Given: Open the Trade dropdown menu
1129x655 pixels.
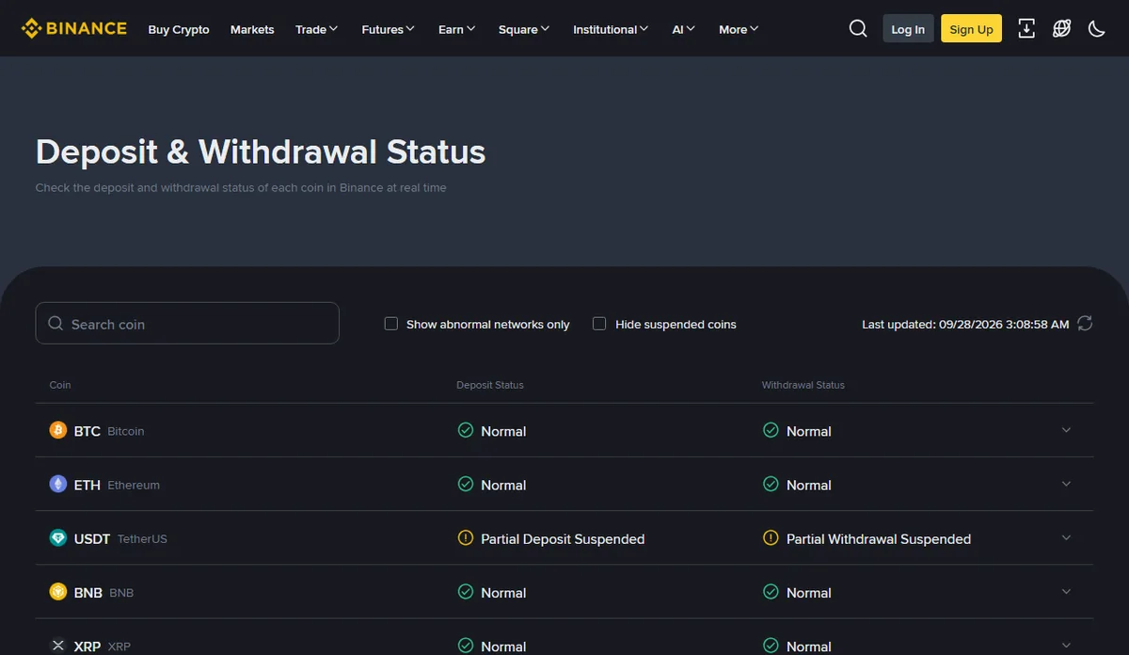Looking at the screenshot, I should pyautogui.click(x=317, y=29).
